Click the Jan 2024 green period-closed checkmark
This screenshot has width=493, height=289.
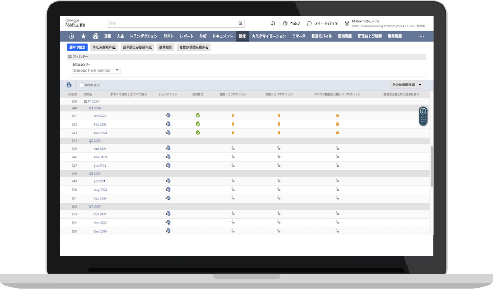pos(198,115)
